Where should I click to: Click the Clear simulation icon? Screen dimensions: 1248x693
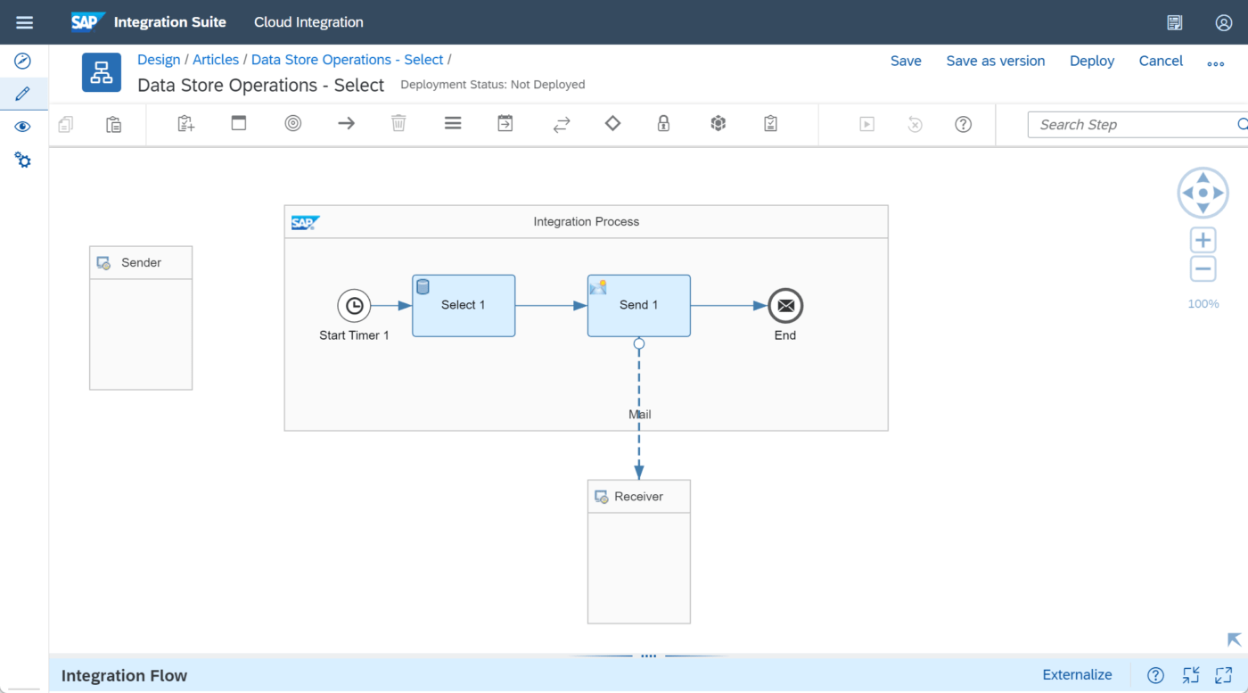[915, 124]
